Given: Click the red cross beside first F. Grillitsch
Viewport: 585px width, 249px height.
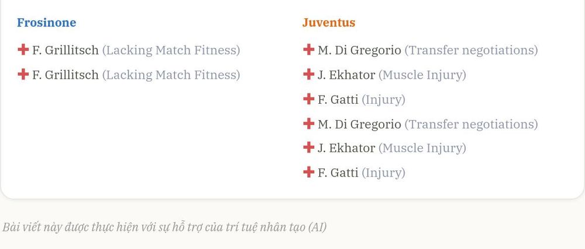Looking at the screenshot, I should pos(23,50).
